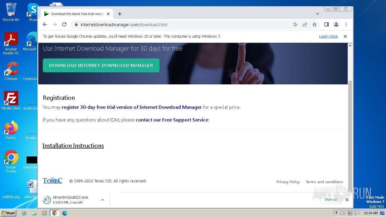This screenshot has width=386, height=217.
Task: Click the idman641build22.exe download item
Action: [x=70, y=200]
